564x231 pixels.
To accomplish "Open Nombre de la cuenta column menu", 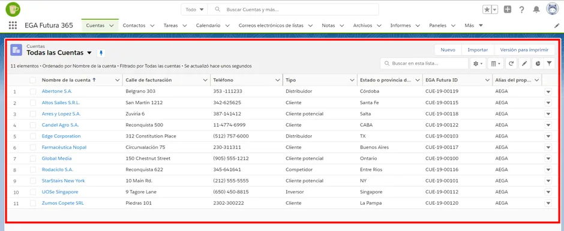I will (117, 80).
